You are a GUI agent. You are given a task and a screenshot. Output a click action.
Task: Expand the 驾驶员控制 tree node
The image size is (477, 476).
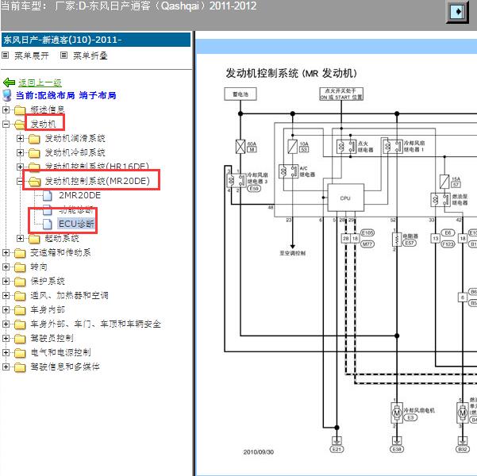(x=6, y=338)
